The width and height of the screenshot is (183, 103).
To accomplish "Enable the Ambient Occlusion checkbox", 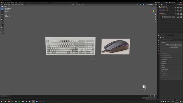I will point(162,50).
